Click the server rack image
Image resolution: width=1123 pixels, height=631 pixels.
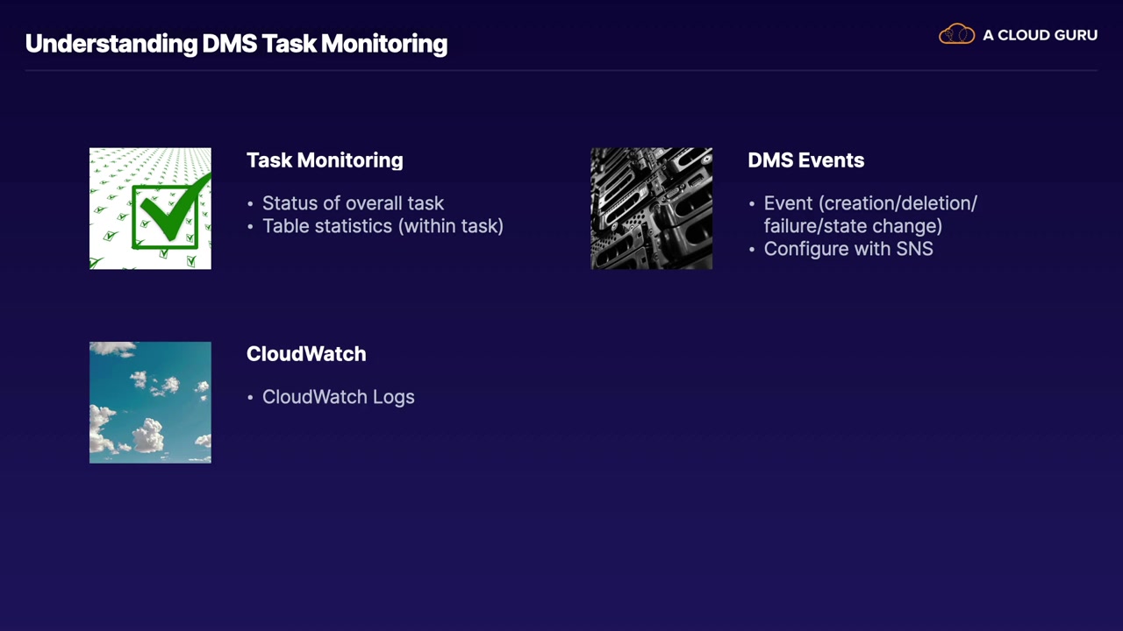click(651, 209)
